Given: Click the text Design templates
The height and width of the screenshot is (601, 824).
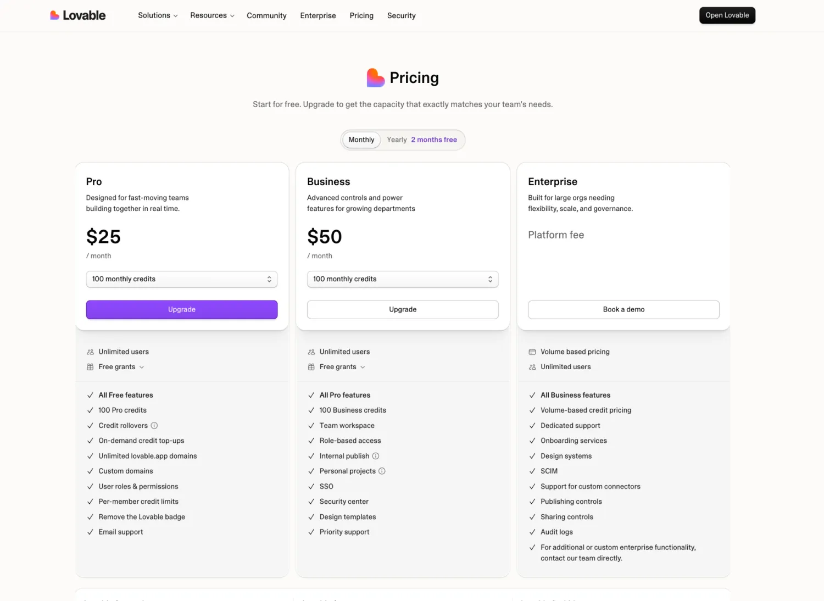Looking at the screenshot, I should [x=348, y=517].
